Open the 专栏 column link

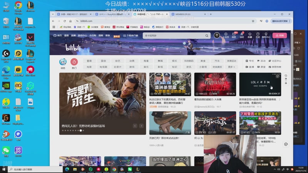point(249,61)
